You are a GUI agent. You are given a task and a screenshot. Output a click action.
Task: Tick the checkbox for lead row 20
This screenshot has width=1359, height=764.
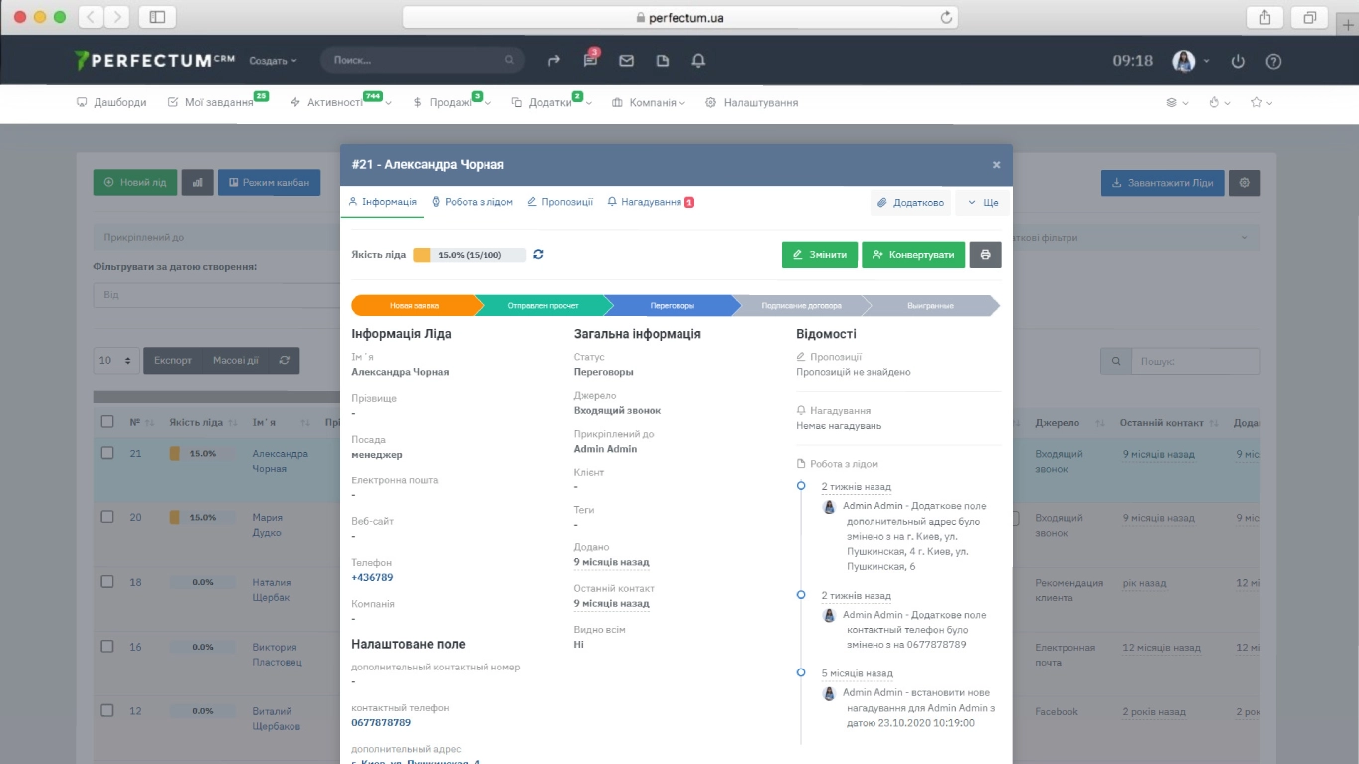107,517
